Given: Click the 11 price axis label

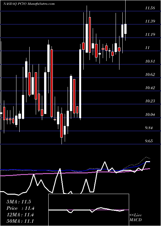Looking at the screenshot, I should click(x=147, y=48).
